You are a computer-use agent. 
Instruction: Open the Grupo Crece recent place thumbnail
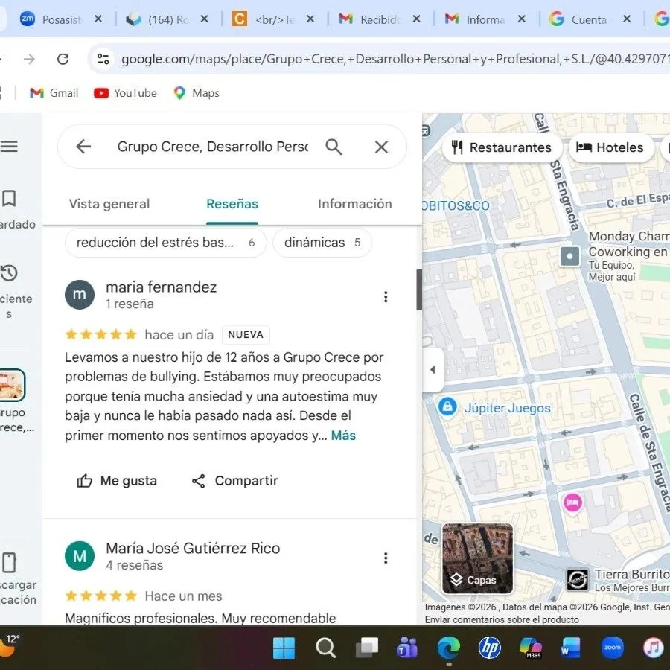point(12,385)
